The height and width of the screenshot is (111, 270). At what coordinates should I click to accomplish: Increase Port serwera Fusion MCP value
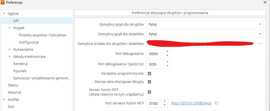pyautogui.click(x=164, y=101)
